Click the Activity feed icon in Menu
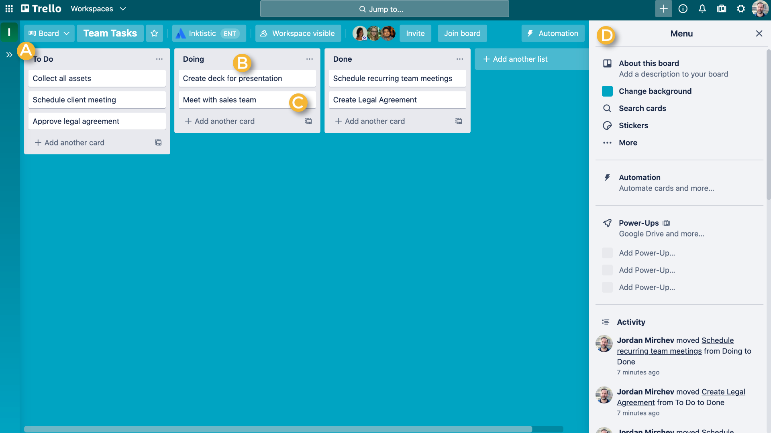 point(606,322)
